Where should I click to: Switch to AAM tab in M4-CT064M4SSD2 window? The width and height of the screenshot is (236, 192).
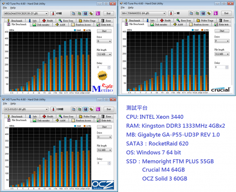pyautogui.click(x=178, y=24)
